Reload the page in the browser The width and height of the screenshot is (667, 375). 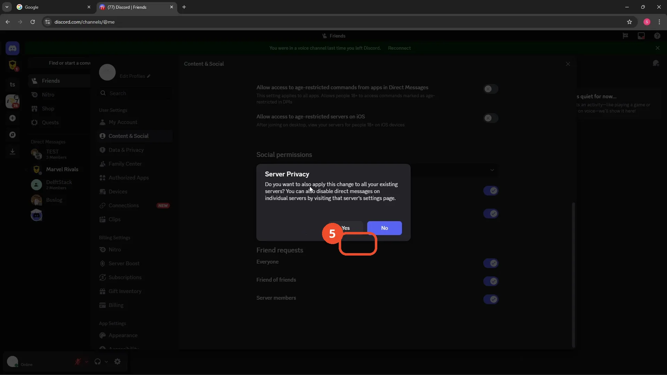(x=33, y=22)
